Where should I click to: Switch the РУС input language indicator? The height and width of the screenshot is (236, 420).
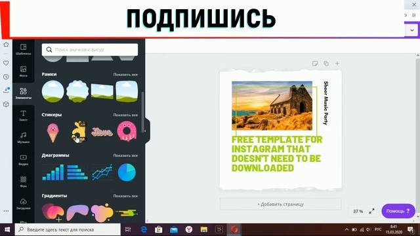[378, 229]
